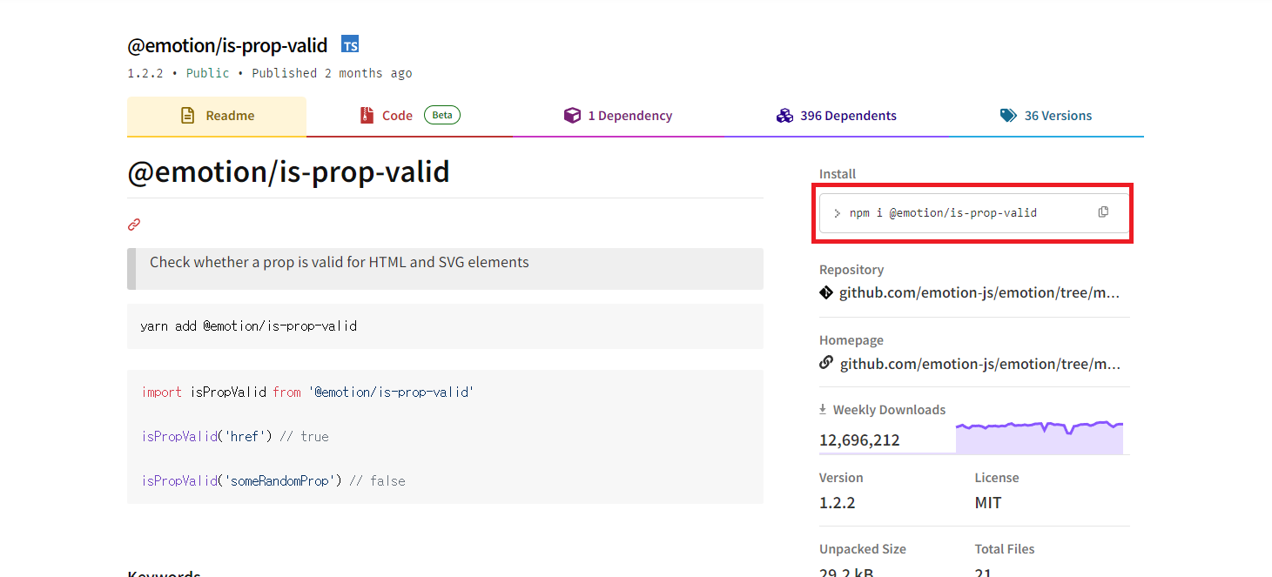Copy the npm install command
Viewport: 1272px width, 577px height.
1103,211
